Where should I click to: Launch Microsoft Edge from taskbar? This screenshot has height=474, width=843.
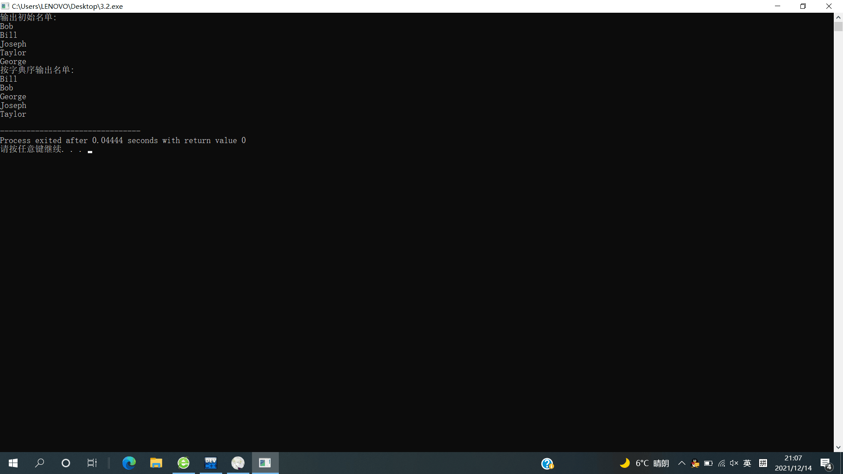[129, 463]
